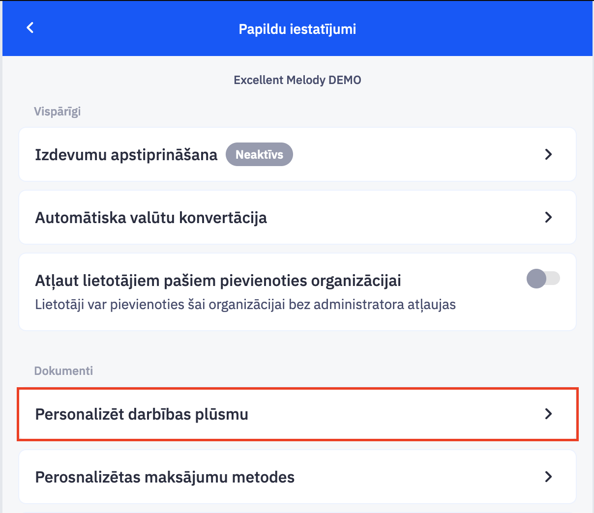This screenshot has width=594, height=513.
Task: Click the chevron beside Perosnalizētas maksājumu metodes
Action: click(549, 477)
